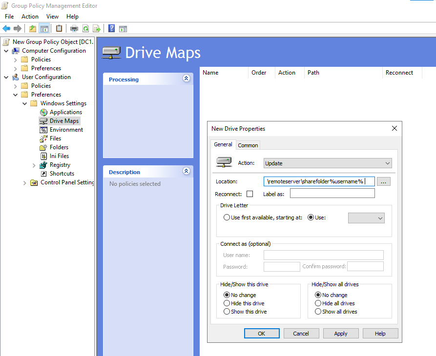Sort by the Name column header
This screenshot has height=356, width=436.
tap(224, 73)
